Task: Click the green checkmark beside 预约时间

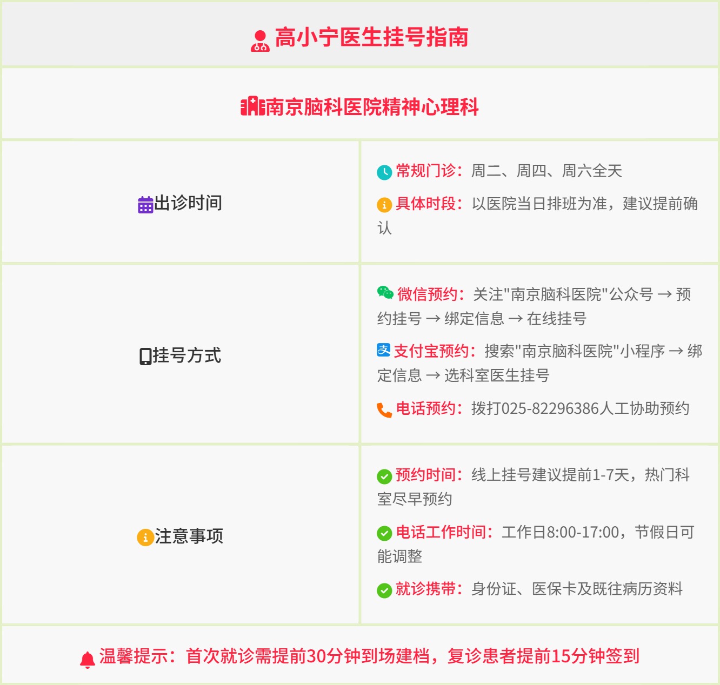Action: 384,476
